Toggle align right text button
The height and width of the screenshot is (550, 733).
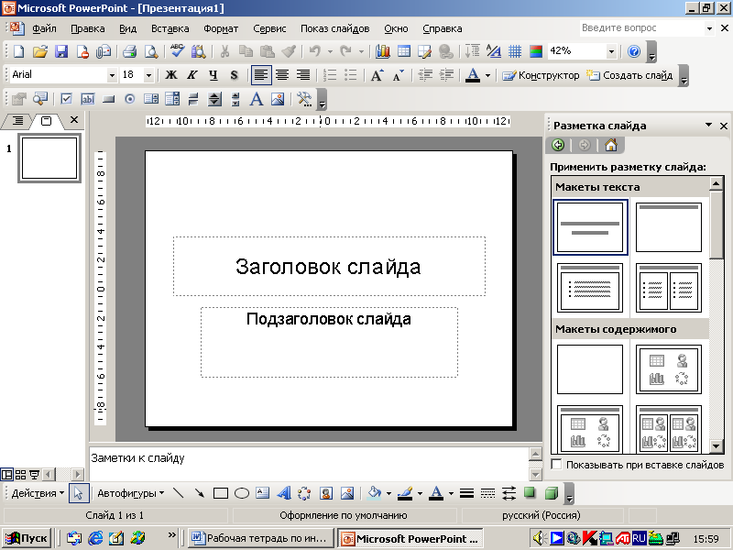[303, 75]
